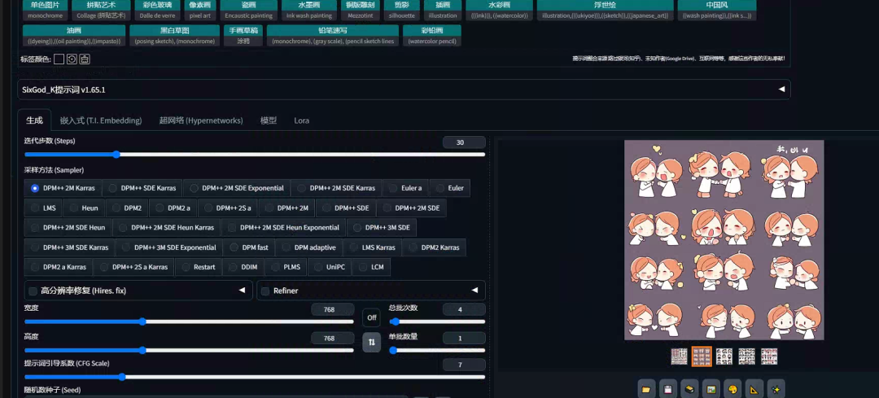This screenshot has height=398, width=879.
Task: Save images as zip archive icon
Action: click(689, 389)
